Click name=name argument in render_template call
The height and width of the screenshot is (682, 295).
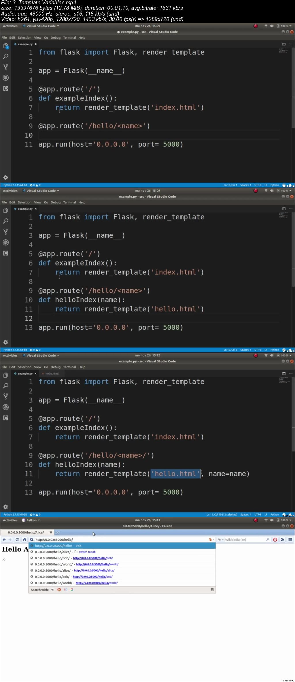click(227, 474)
